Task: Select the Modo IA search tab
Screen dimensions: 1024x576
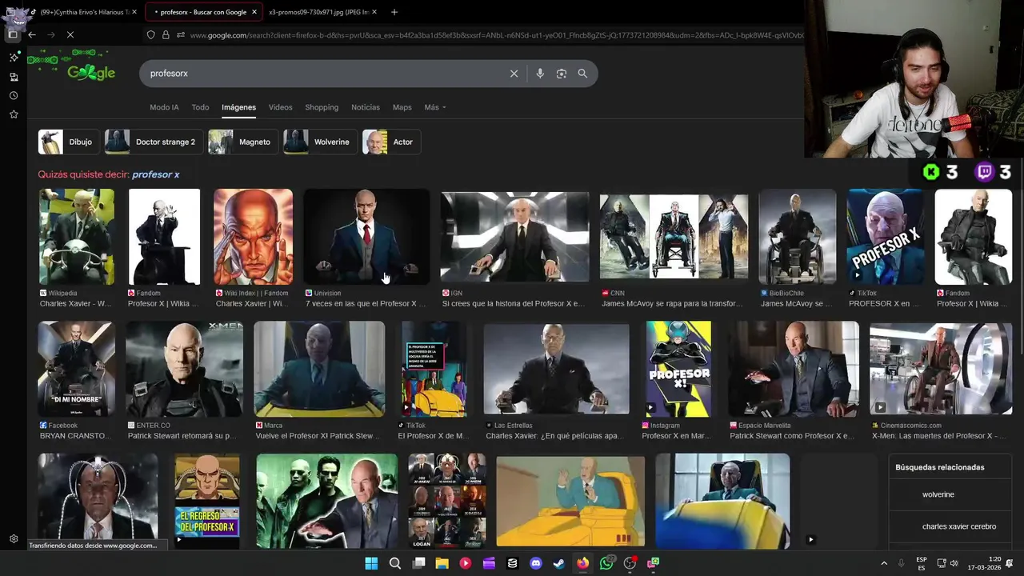Action: pos(164,107)
